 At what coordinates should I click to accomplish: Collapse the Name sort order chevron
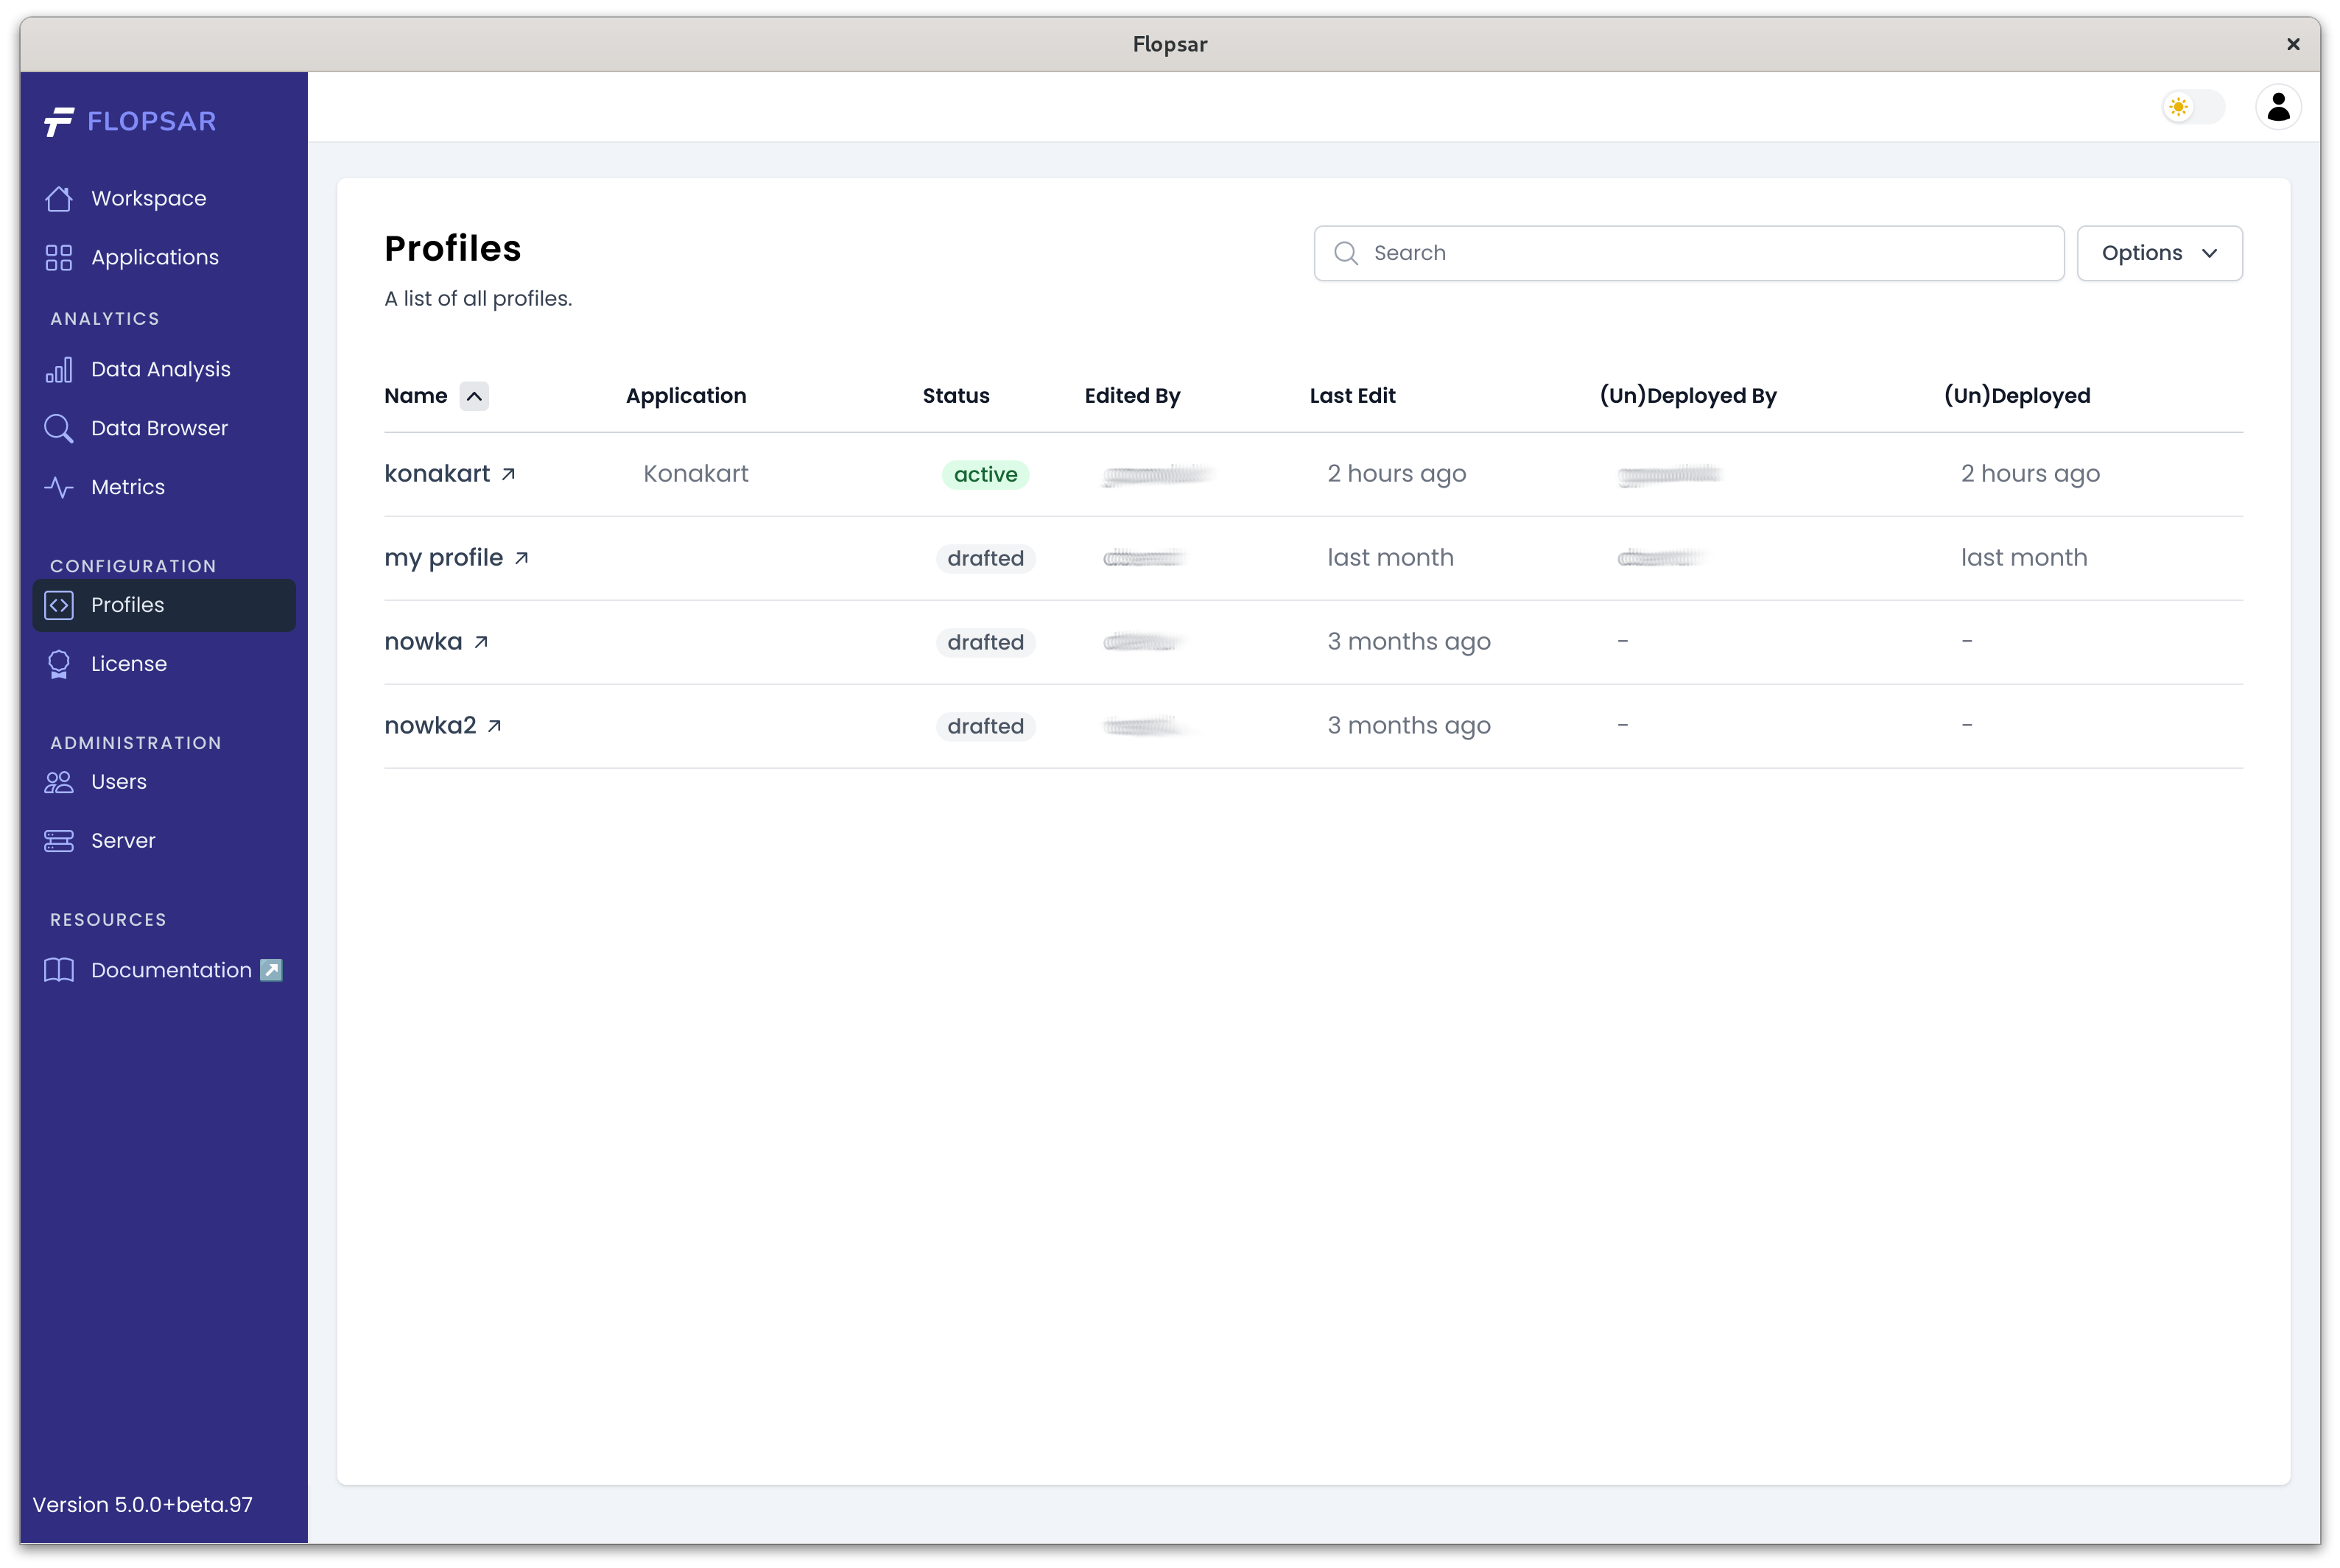[x=473, y=395]
